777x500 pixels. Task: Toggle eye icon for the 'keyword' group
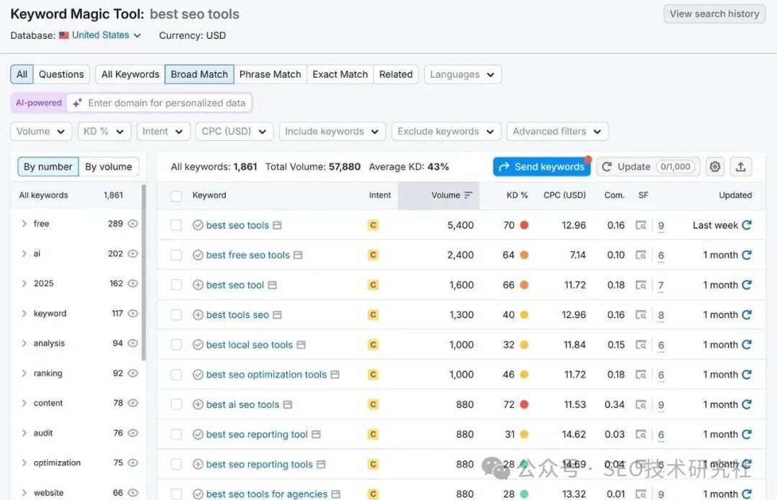[133, 313]
